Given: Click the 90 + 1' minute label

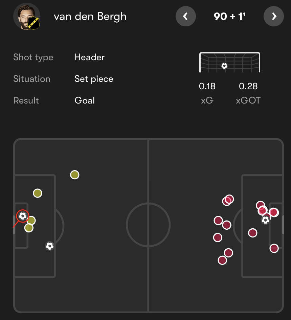Looking at the screenshot, I should [x=229, y=16].
